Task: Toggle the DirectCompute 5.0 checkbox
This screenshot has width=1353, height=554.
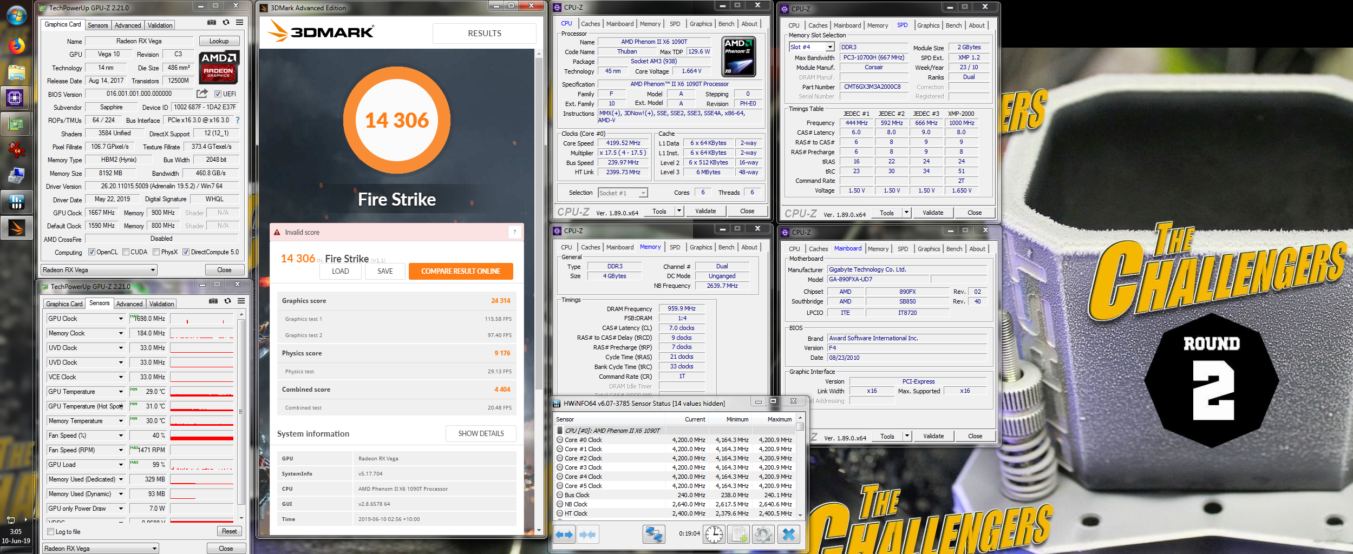Action: (x=186, y=252)
